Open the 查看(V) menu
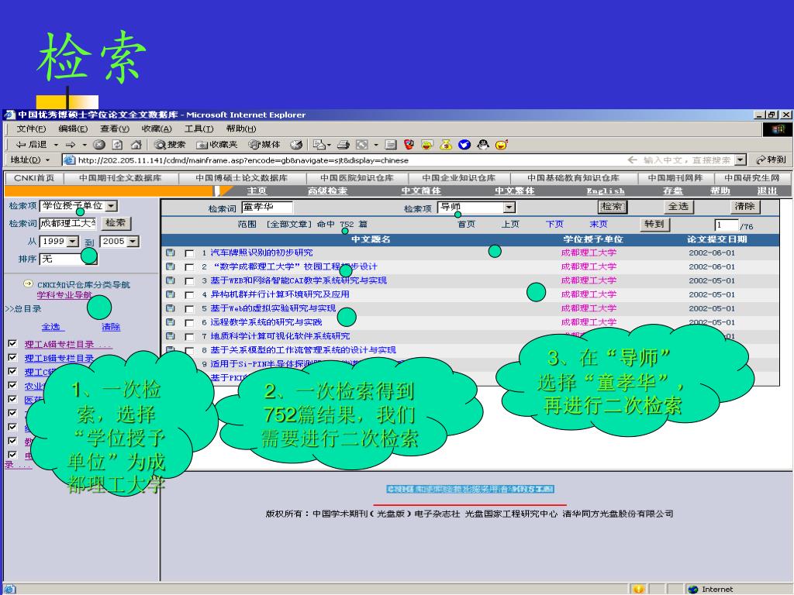Viewport: 794px width, 595px height. point(115,129)
